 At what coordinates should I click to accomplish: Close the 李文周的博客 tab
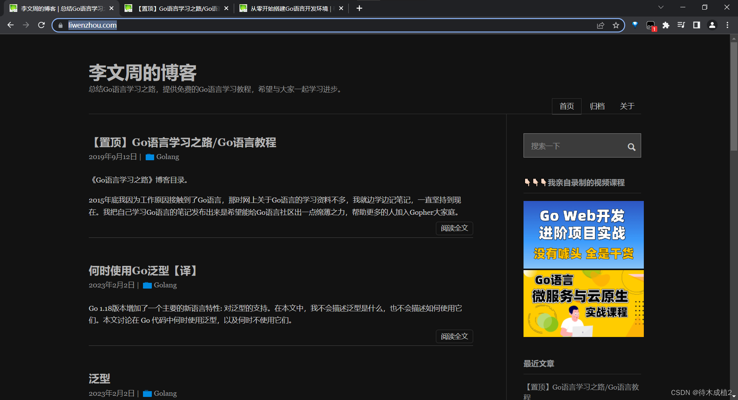coord(111,8)
